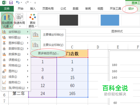Select the cell containing 15

pos(72,77)
